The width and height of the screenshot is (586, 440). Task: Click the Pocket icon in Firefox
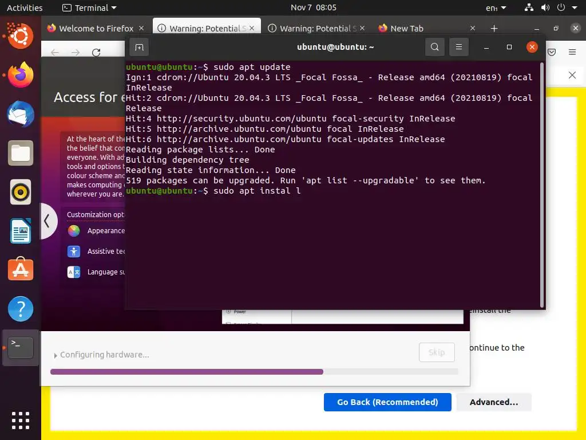point(552,52)
